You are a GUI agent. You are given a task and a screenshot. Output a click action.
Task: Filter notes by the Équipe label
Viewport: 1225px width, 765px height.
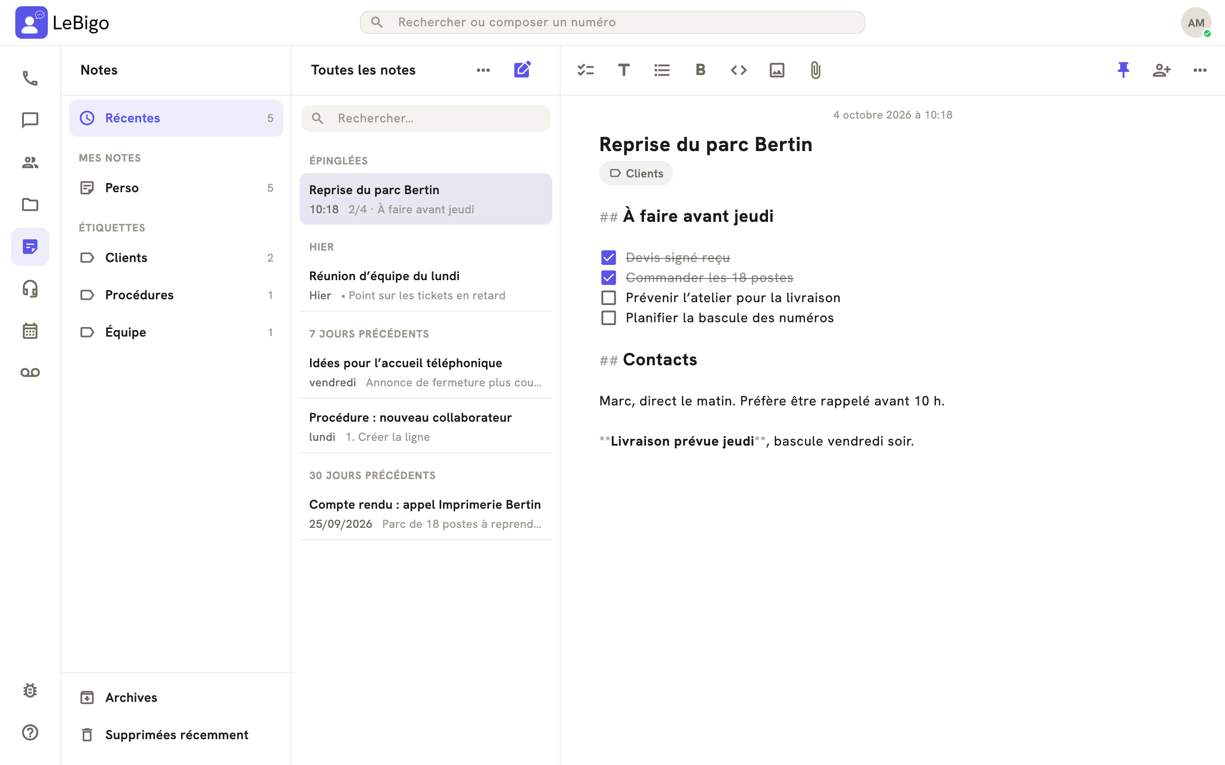pyautogui.click(x=176, y=332)
